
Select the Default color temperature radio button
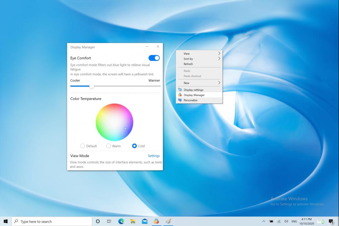pyautogui.click(x=83, y=146)
